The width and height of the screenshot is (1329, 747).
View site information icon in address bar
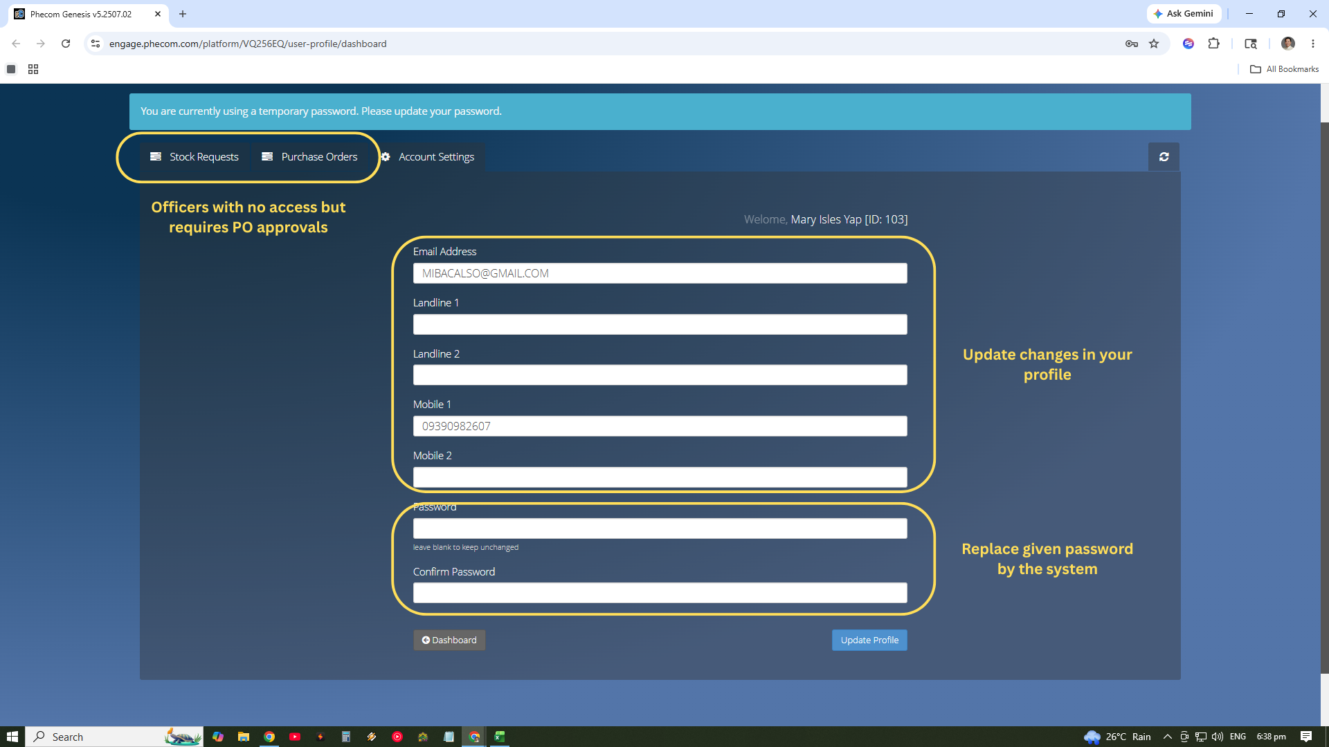[96, 44]
